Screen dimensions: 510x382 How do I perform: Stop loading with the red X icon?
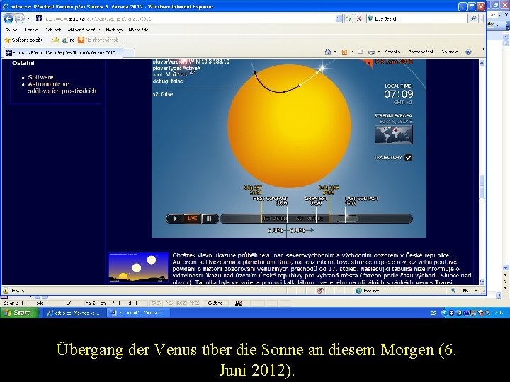(x=358, y=18)
